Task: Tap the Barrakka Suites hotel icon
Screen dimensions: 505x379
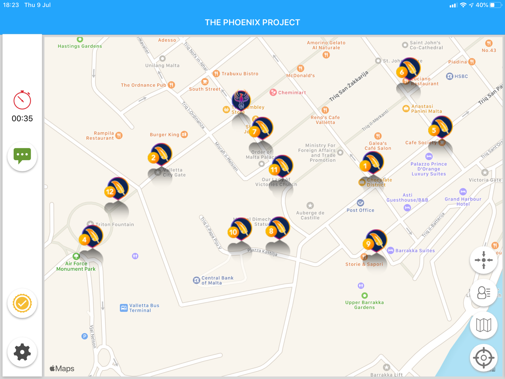Action: click(390, 250)
